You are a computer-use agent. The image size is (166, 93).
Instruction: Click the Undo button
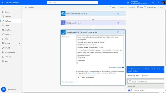(x=113, y=7)
